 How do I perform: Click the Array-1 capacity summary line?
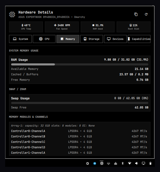53,126
